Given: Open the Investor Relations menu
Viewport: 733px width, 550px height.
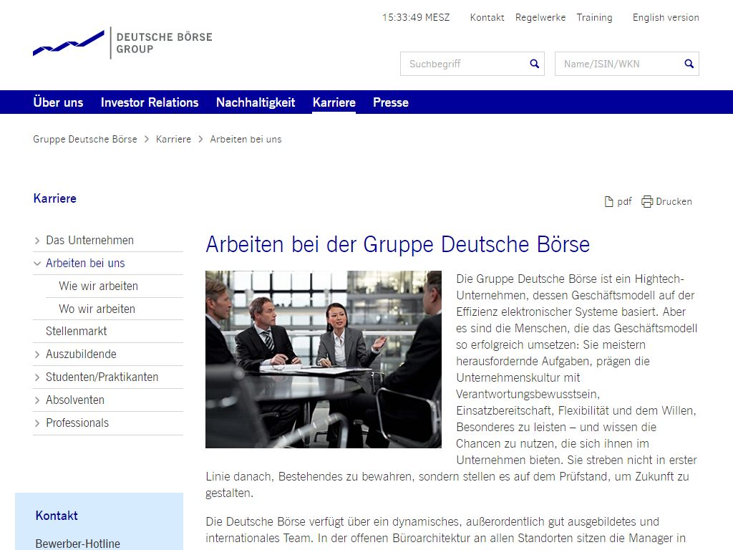Looking at the screenshot, I should point(150,102).
